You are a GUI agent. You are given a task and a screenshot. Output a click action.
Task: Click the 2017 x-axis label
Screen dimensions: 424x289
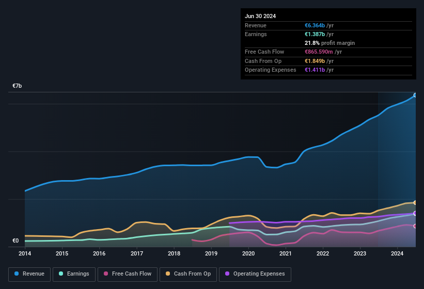click(136, 253)
